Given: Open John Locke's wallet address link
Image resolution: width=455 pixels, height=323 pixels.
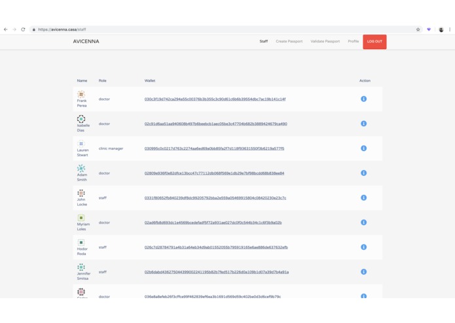Looking at the screenshot, I should point(215,198).
